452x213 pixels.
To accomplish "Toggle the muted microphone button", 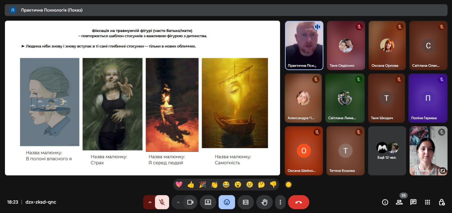I will (x=162, y=202).
